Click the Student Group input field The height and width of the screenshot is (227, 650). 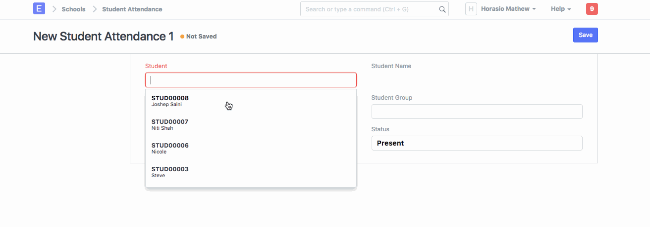point(477,112)
